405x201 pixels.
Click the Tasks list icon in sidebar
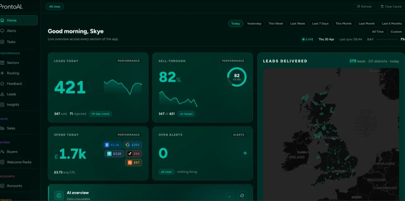pos(2,42)
